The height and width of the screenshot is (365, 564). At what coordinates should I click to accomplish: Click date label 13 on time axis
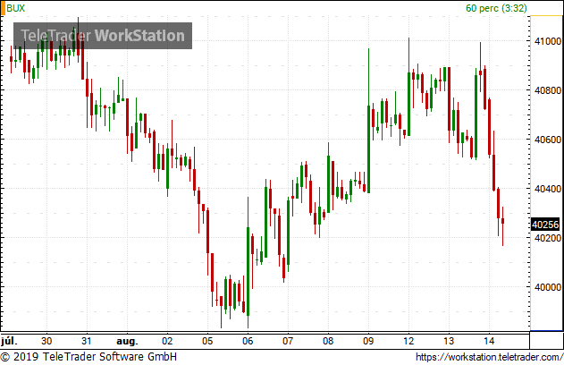point(449,341)
